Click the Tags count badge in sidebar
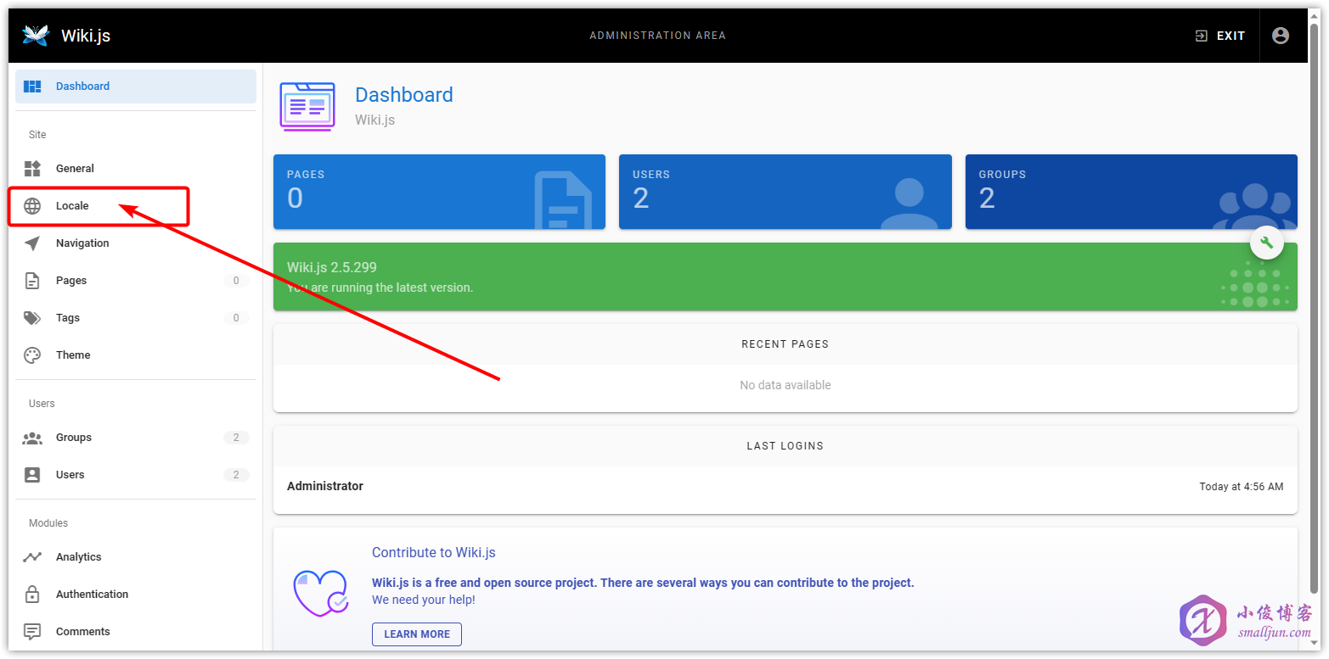This screenshot has height=659, width=1329. click(236, 318)
